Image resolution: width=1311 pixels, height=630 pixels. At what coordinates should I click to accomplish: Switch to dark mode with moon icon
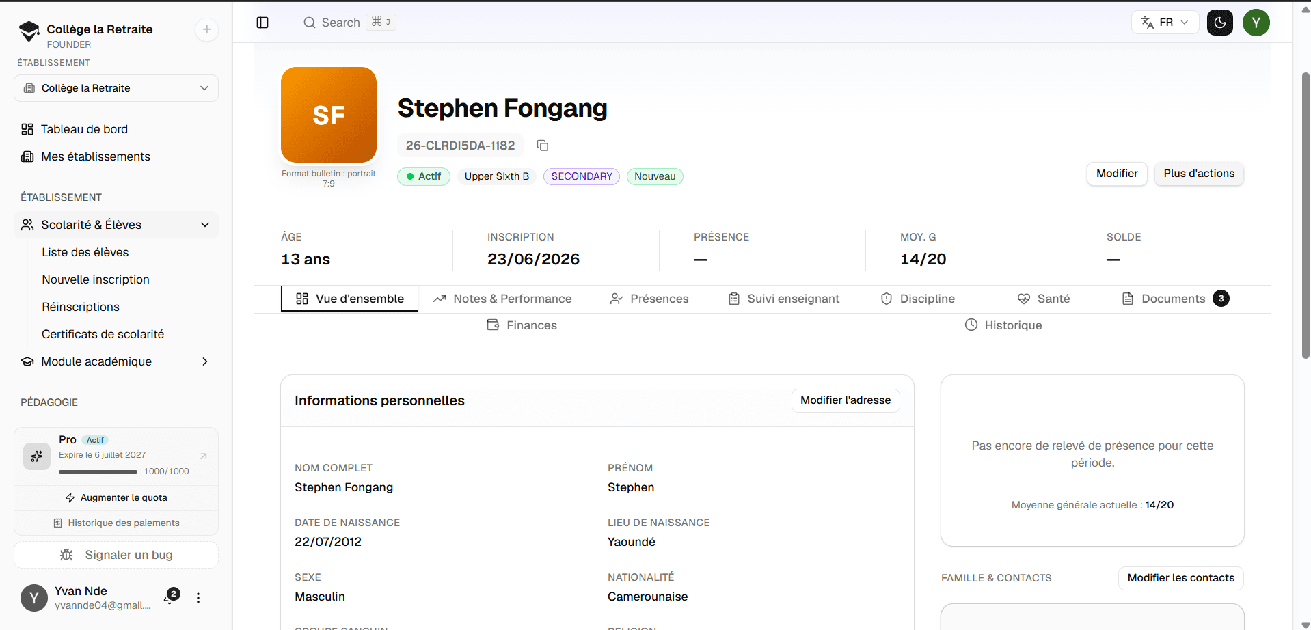pos(1220,23)
